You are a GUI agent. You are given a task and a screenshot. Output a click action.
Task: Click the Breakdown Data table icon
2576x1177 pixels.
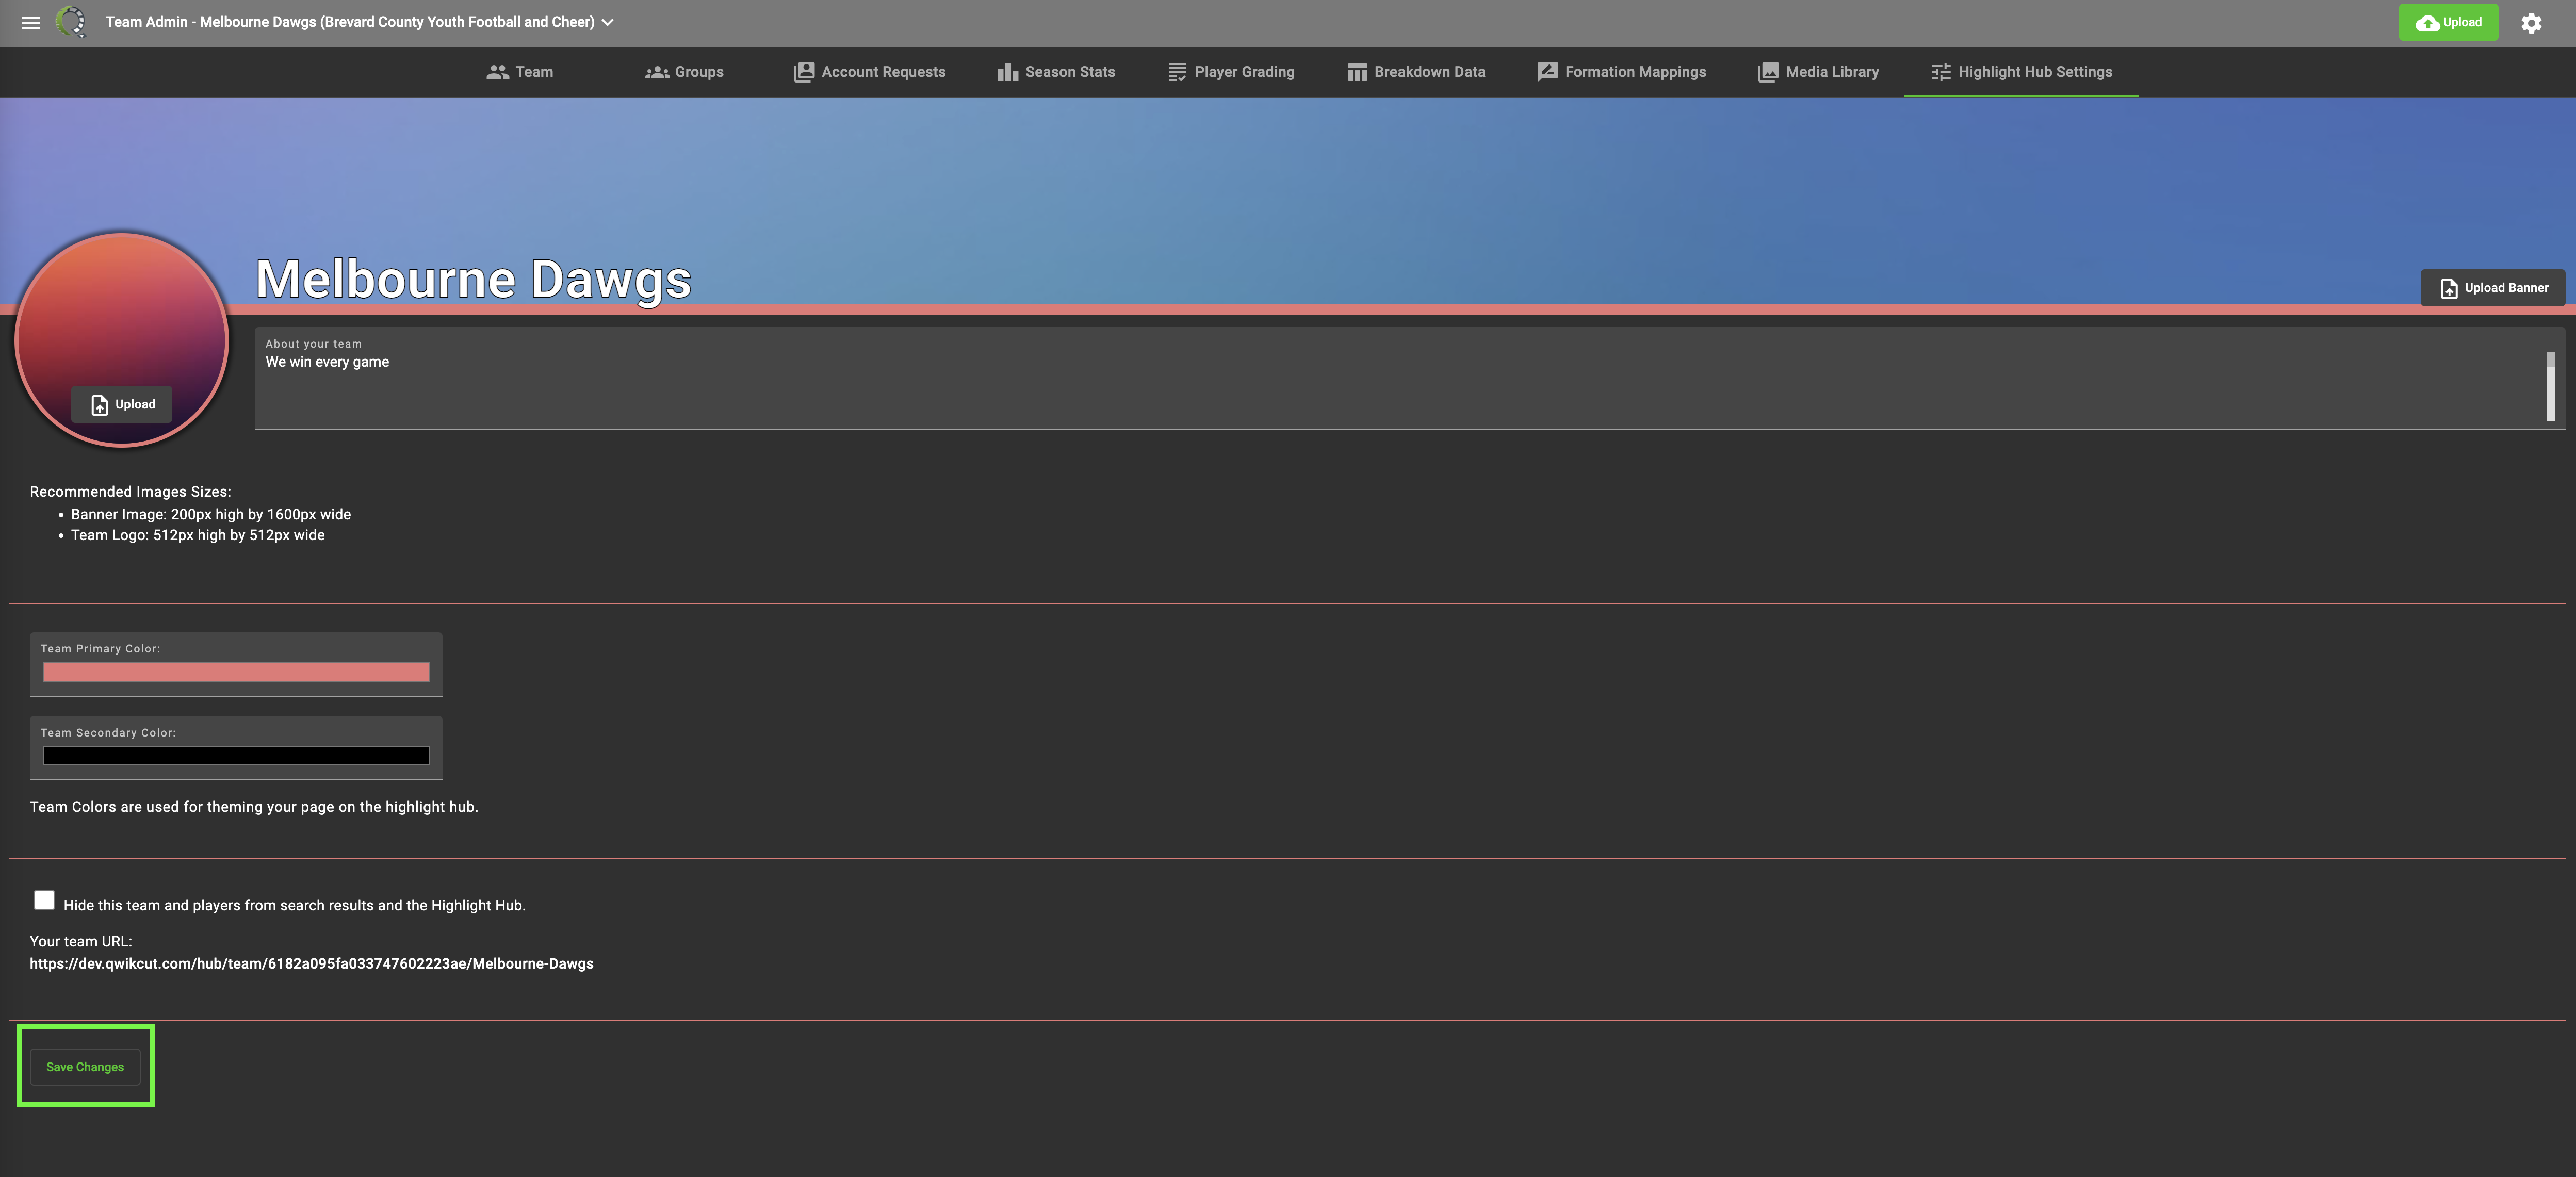pyautogui.click(x=1357, y=72)
